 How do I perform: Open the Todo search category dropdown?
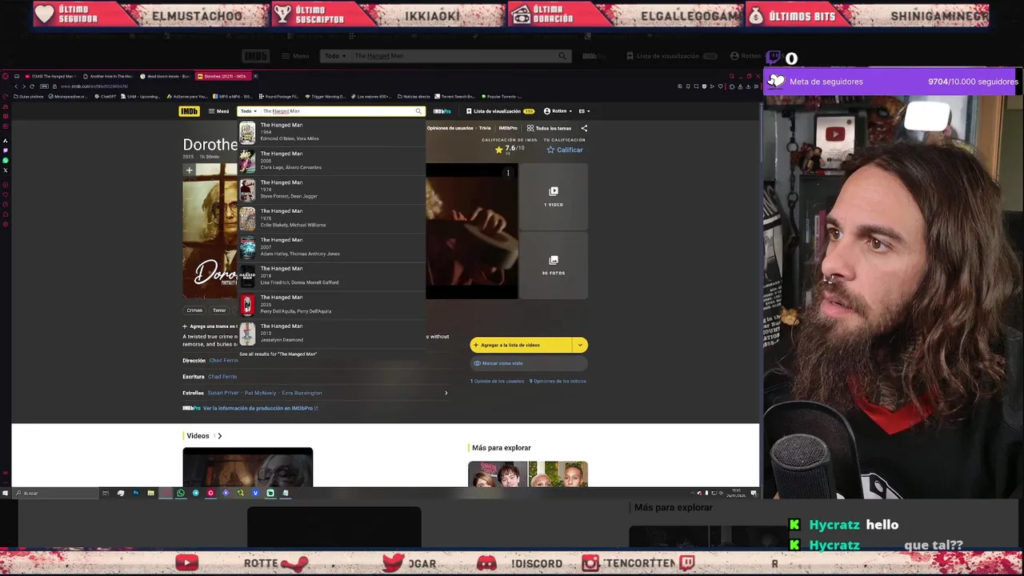(249, 111)
